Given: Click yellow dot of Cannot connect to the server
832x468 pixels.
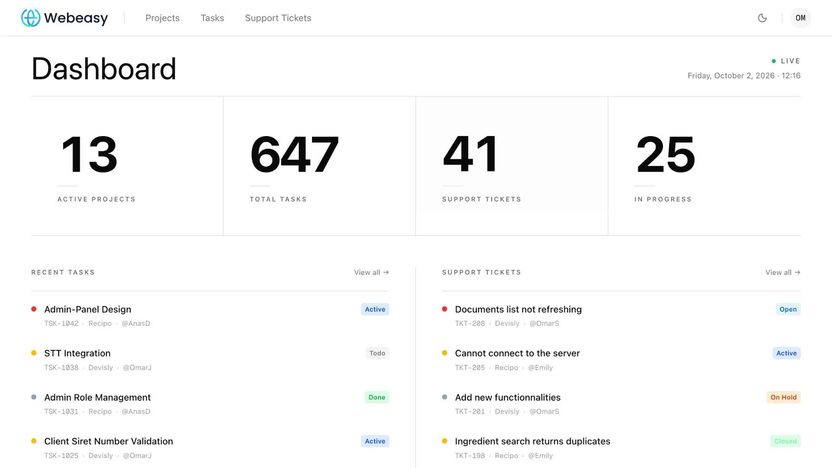Looking at the screenshot, I should click(445, 353).
